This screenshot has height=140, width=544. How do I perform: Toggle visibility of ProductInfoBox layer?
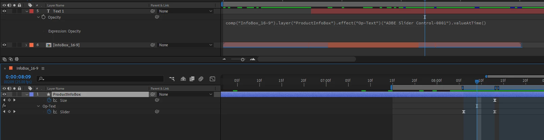4,94
